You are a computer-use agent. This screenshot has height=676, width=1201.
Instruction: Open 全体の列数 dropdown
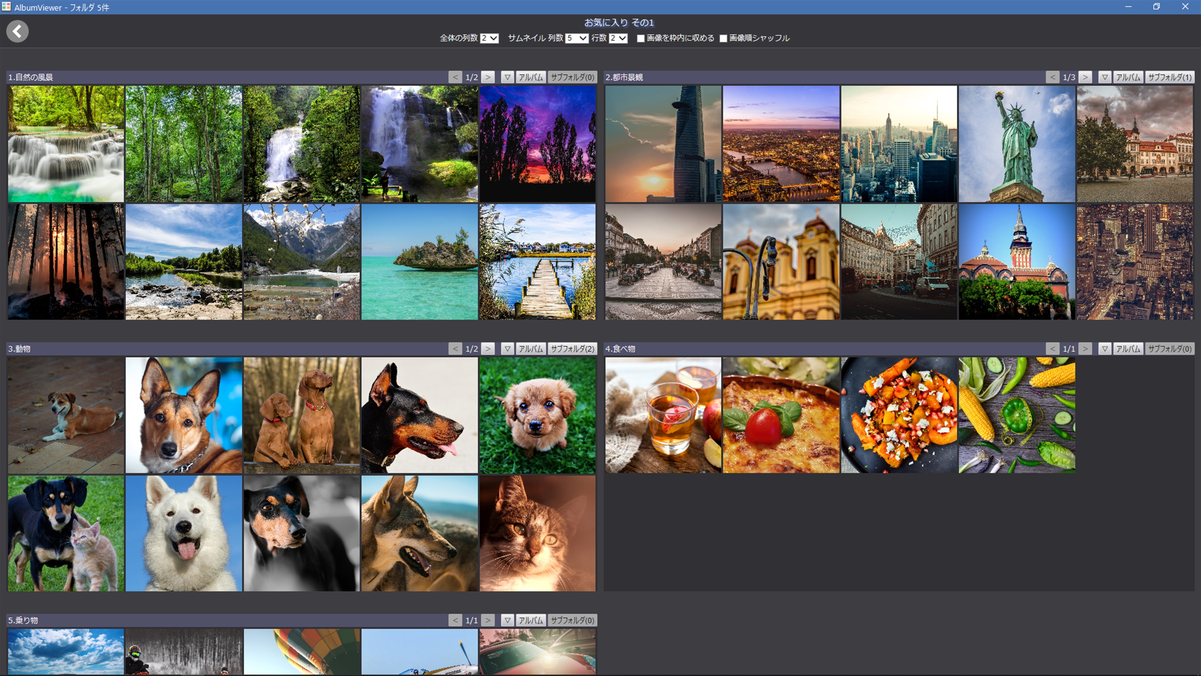pyautogui.click(x=489, y=38)
